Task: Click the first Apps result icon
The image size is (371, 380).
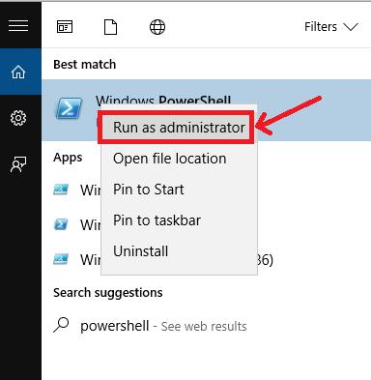Action: tap(61, 190)
